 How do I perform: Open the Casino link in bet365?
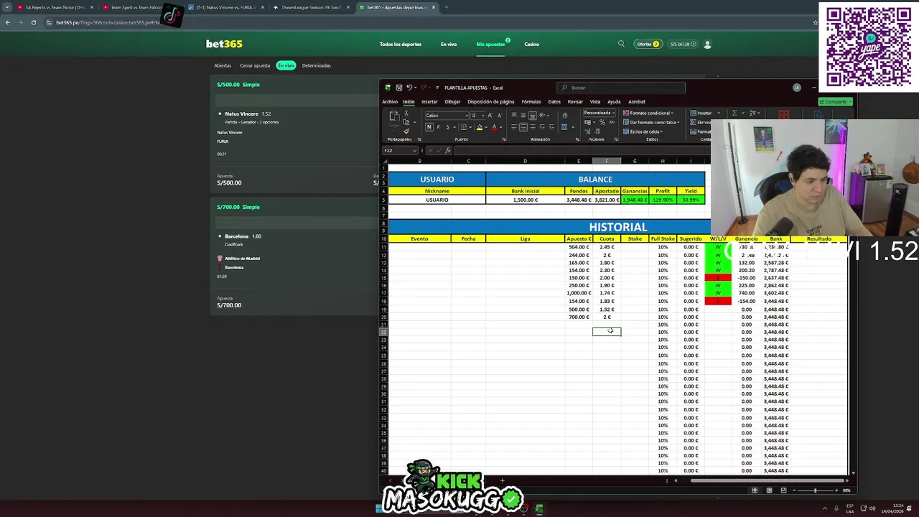pos(531,44)
